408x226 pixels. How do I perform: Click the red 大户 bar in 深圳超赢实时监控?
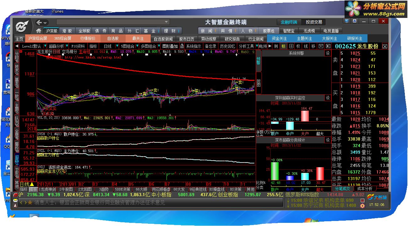pos(305,116)
